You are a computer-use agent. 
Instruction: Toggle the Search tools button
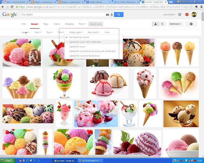(96, 24)
